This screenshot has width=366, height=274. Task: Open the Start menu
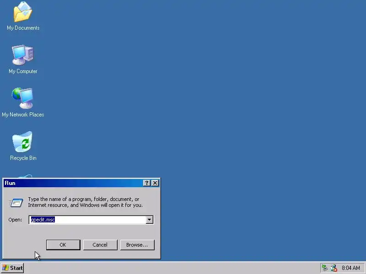(x=12, y=268)
